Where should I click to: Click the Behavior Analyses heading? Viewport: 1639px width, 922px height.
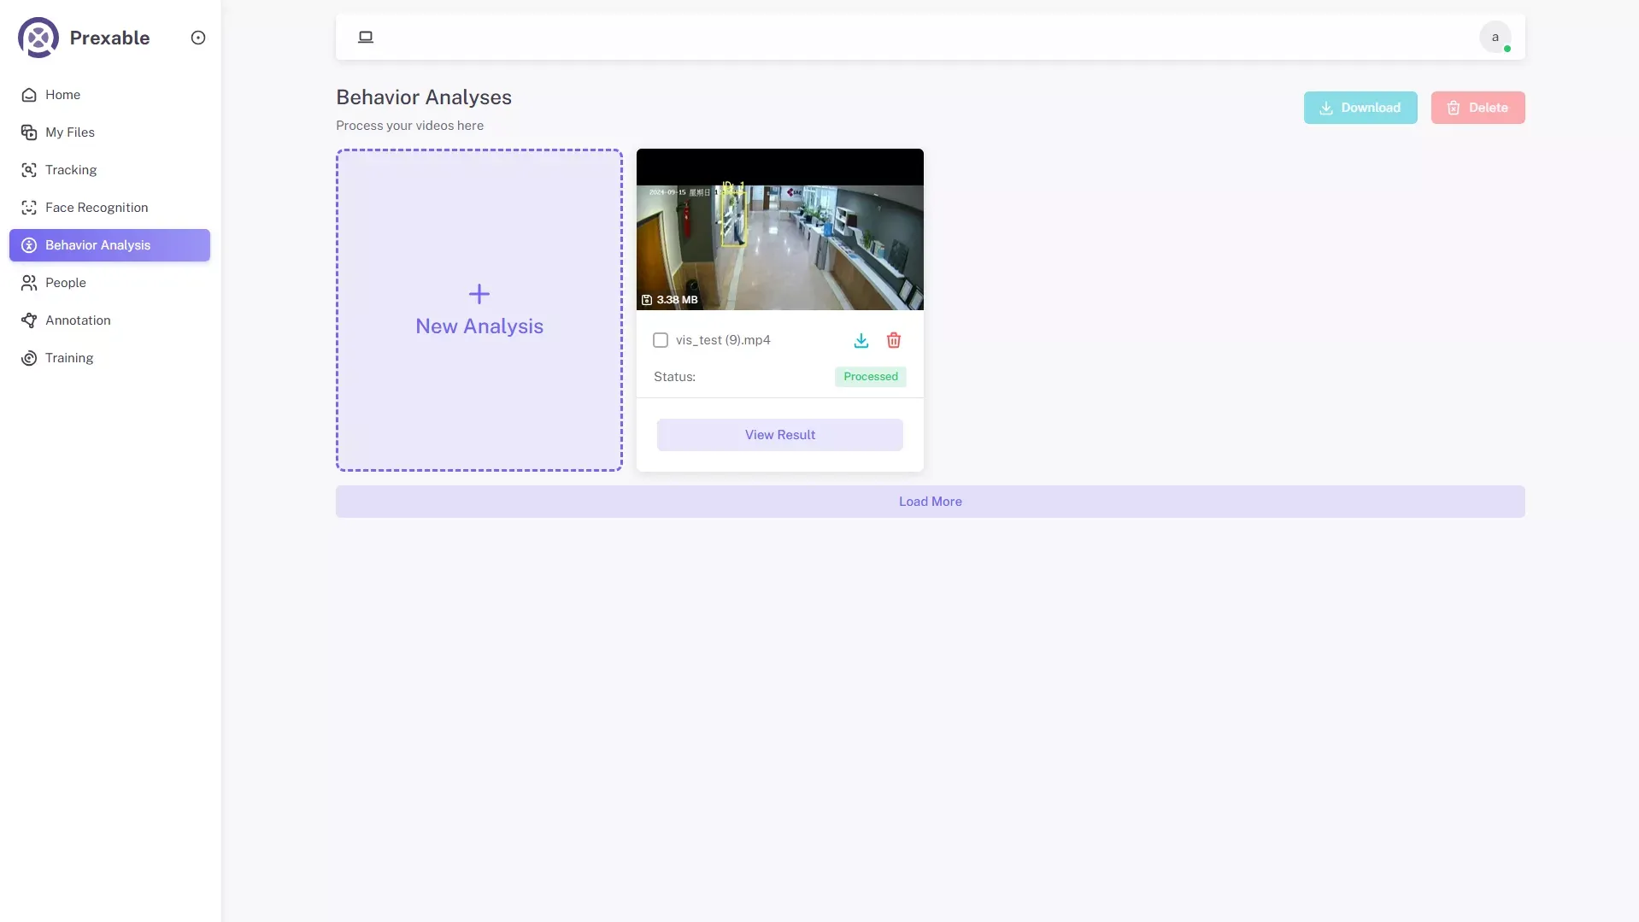pos(424,97)
